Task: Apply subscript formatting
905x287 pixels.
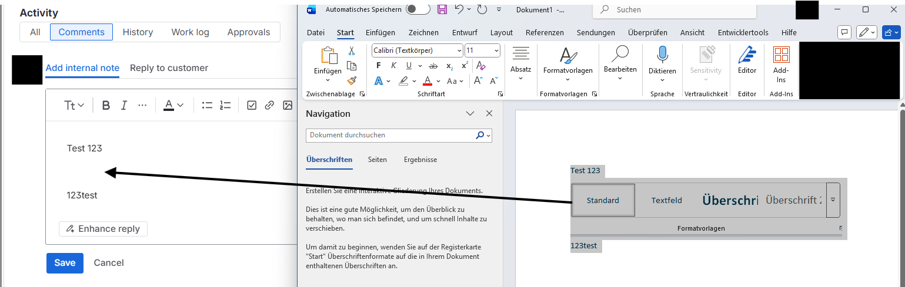Action: [449, 66]
